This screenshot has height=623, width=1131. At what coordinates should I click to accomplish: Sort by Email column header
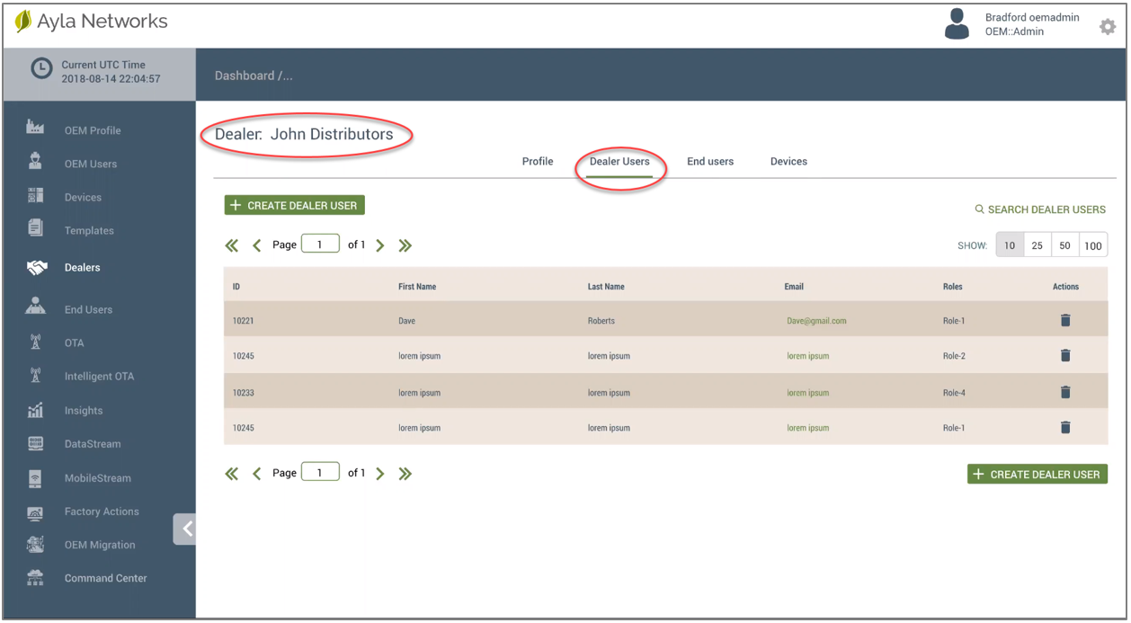click(794, 287)
